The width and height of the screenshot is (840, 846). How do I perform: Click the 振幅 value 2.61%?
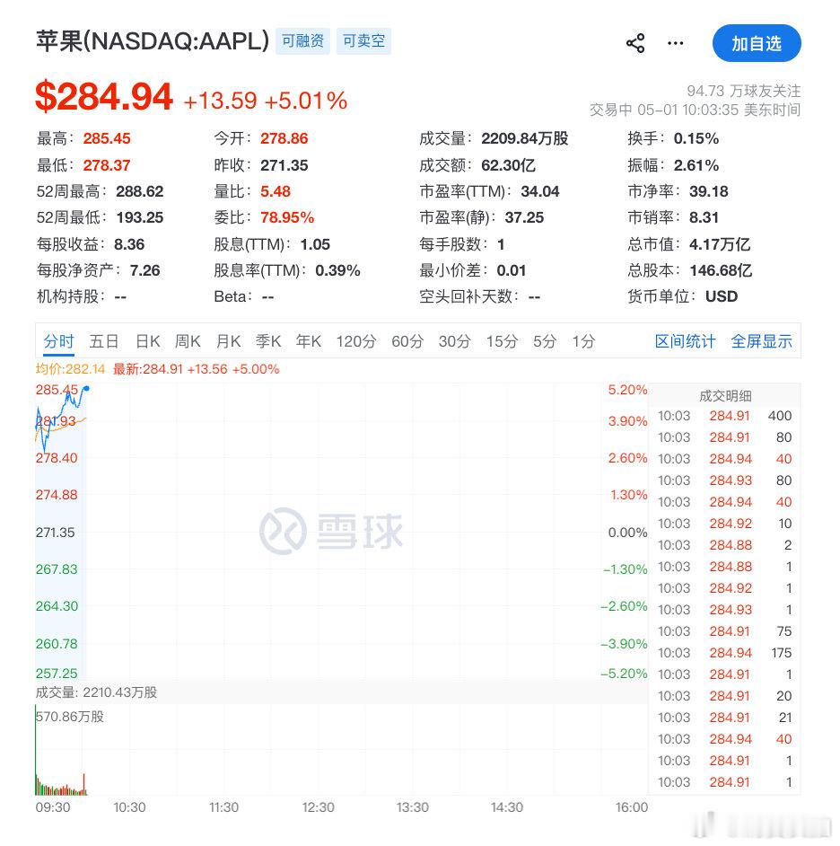[x=696, y=165]
